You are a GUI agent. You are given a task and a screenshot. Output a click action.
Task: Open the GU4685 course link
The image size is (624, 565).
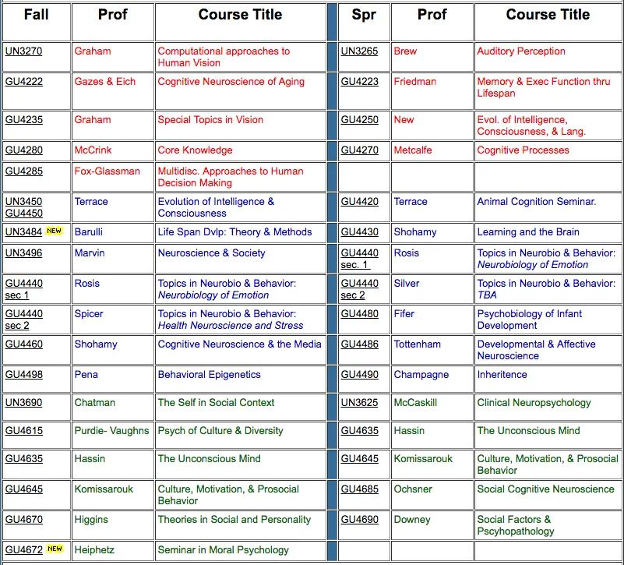pyautogui.click(x=359, y=489)
